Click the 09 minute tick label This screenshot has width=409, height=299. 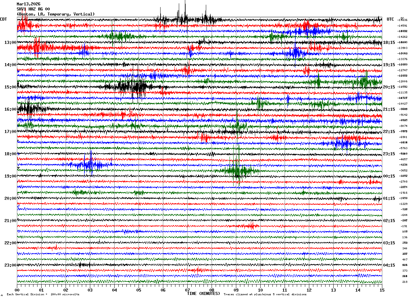pyautogui.click(x=236, y=290)
